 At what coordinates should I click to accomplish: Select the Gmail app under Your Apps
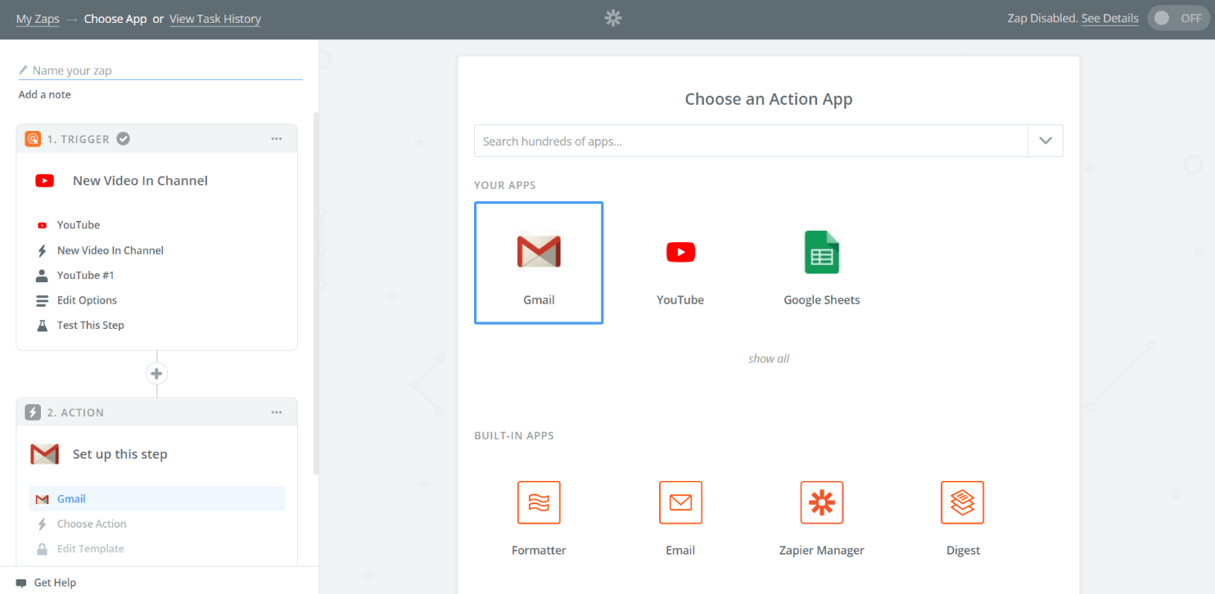pos(538,262)
